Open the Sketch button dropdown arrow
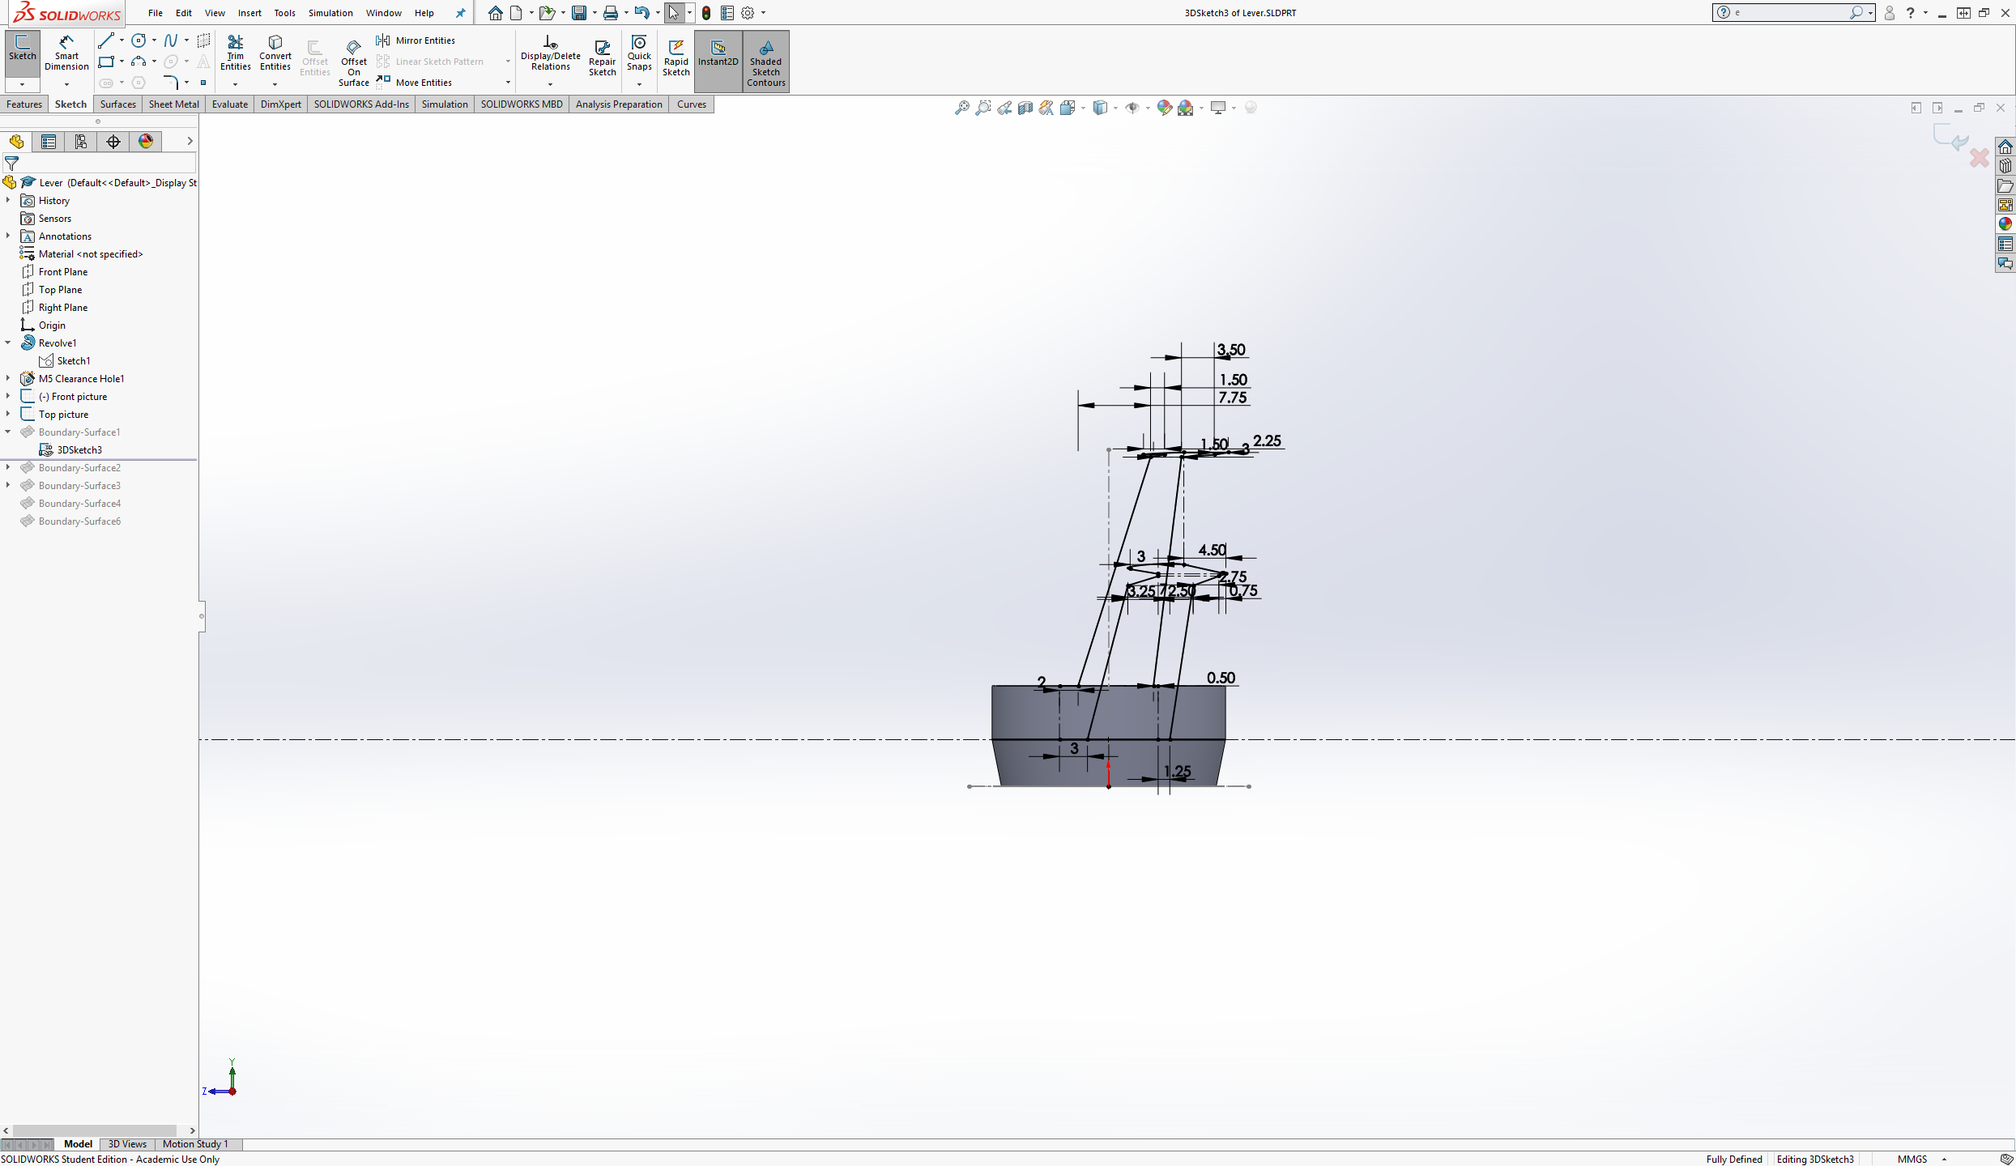Viewport: 2016px width, 1166px height. coord(23,84)
